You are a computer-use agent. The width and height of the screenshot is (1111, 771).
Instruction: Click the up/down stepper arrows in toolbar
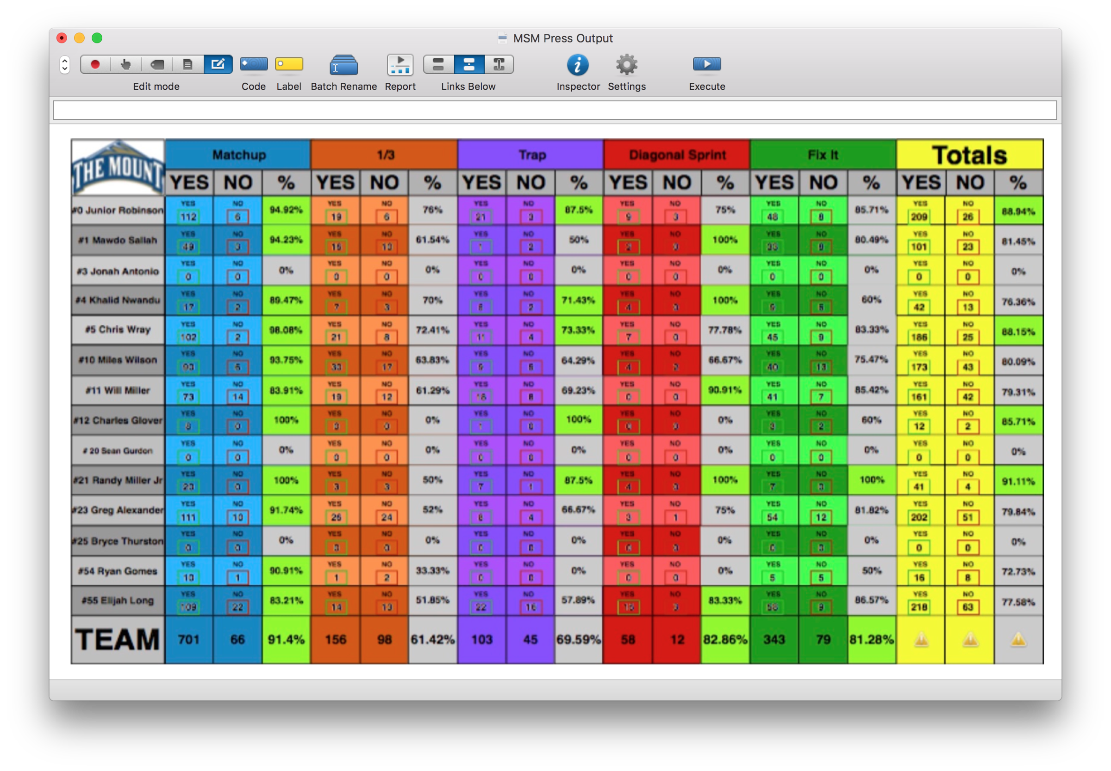point(65,65)
